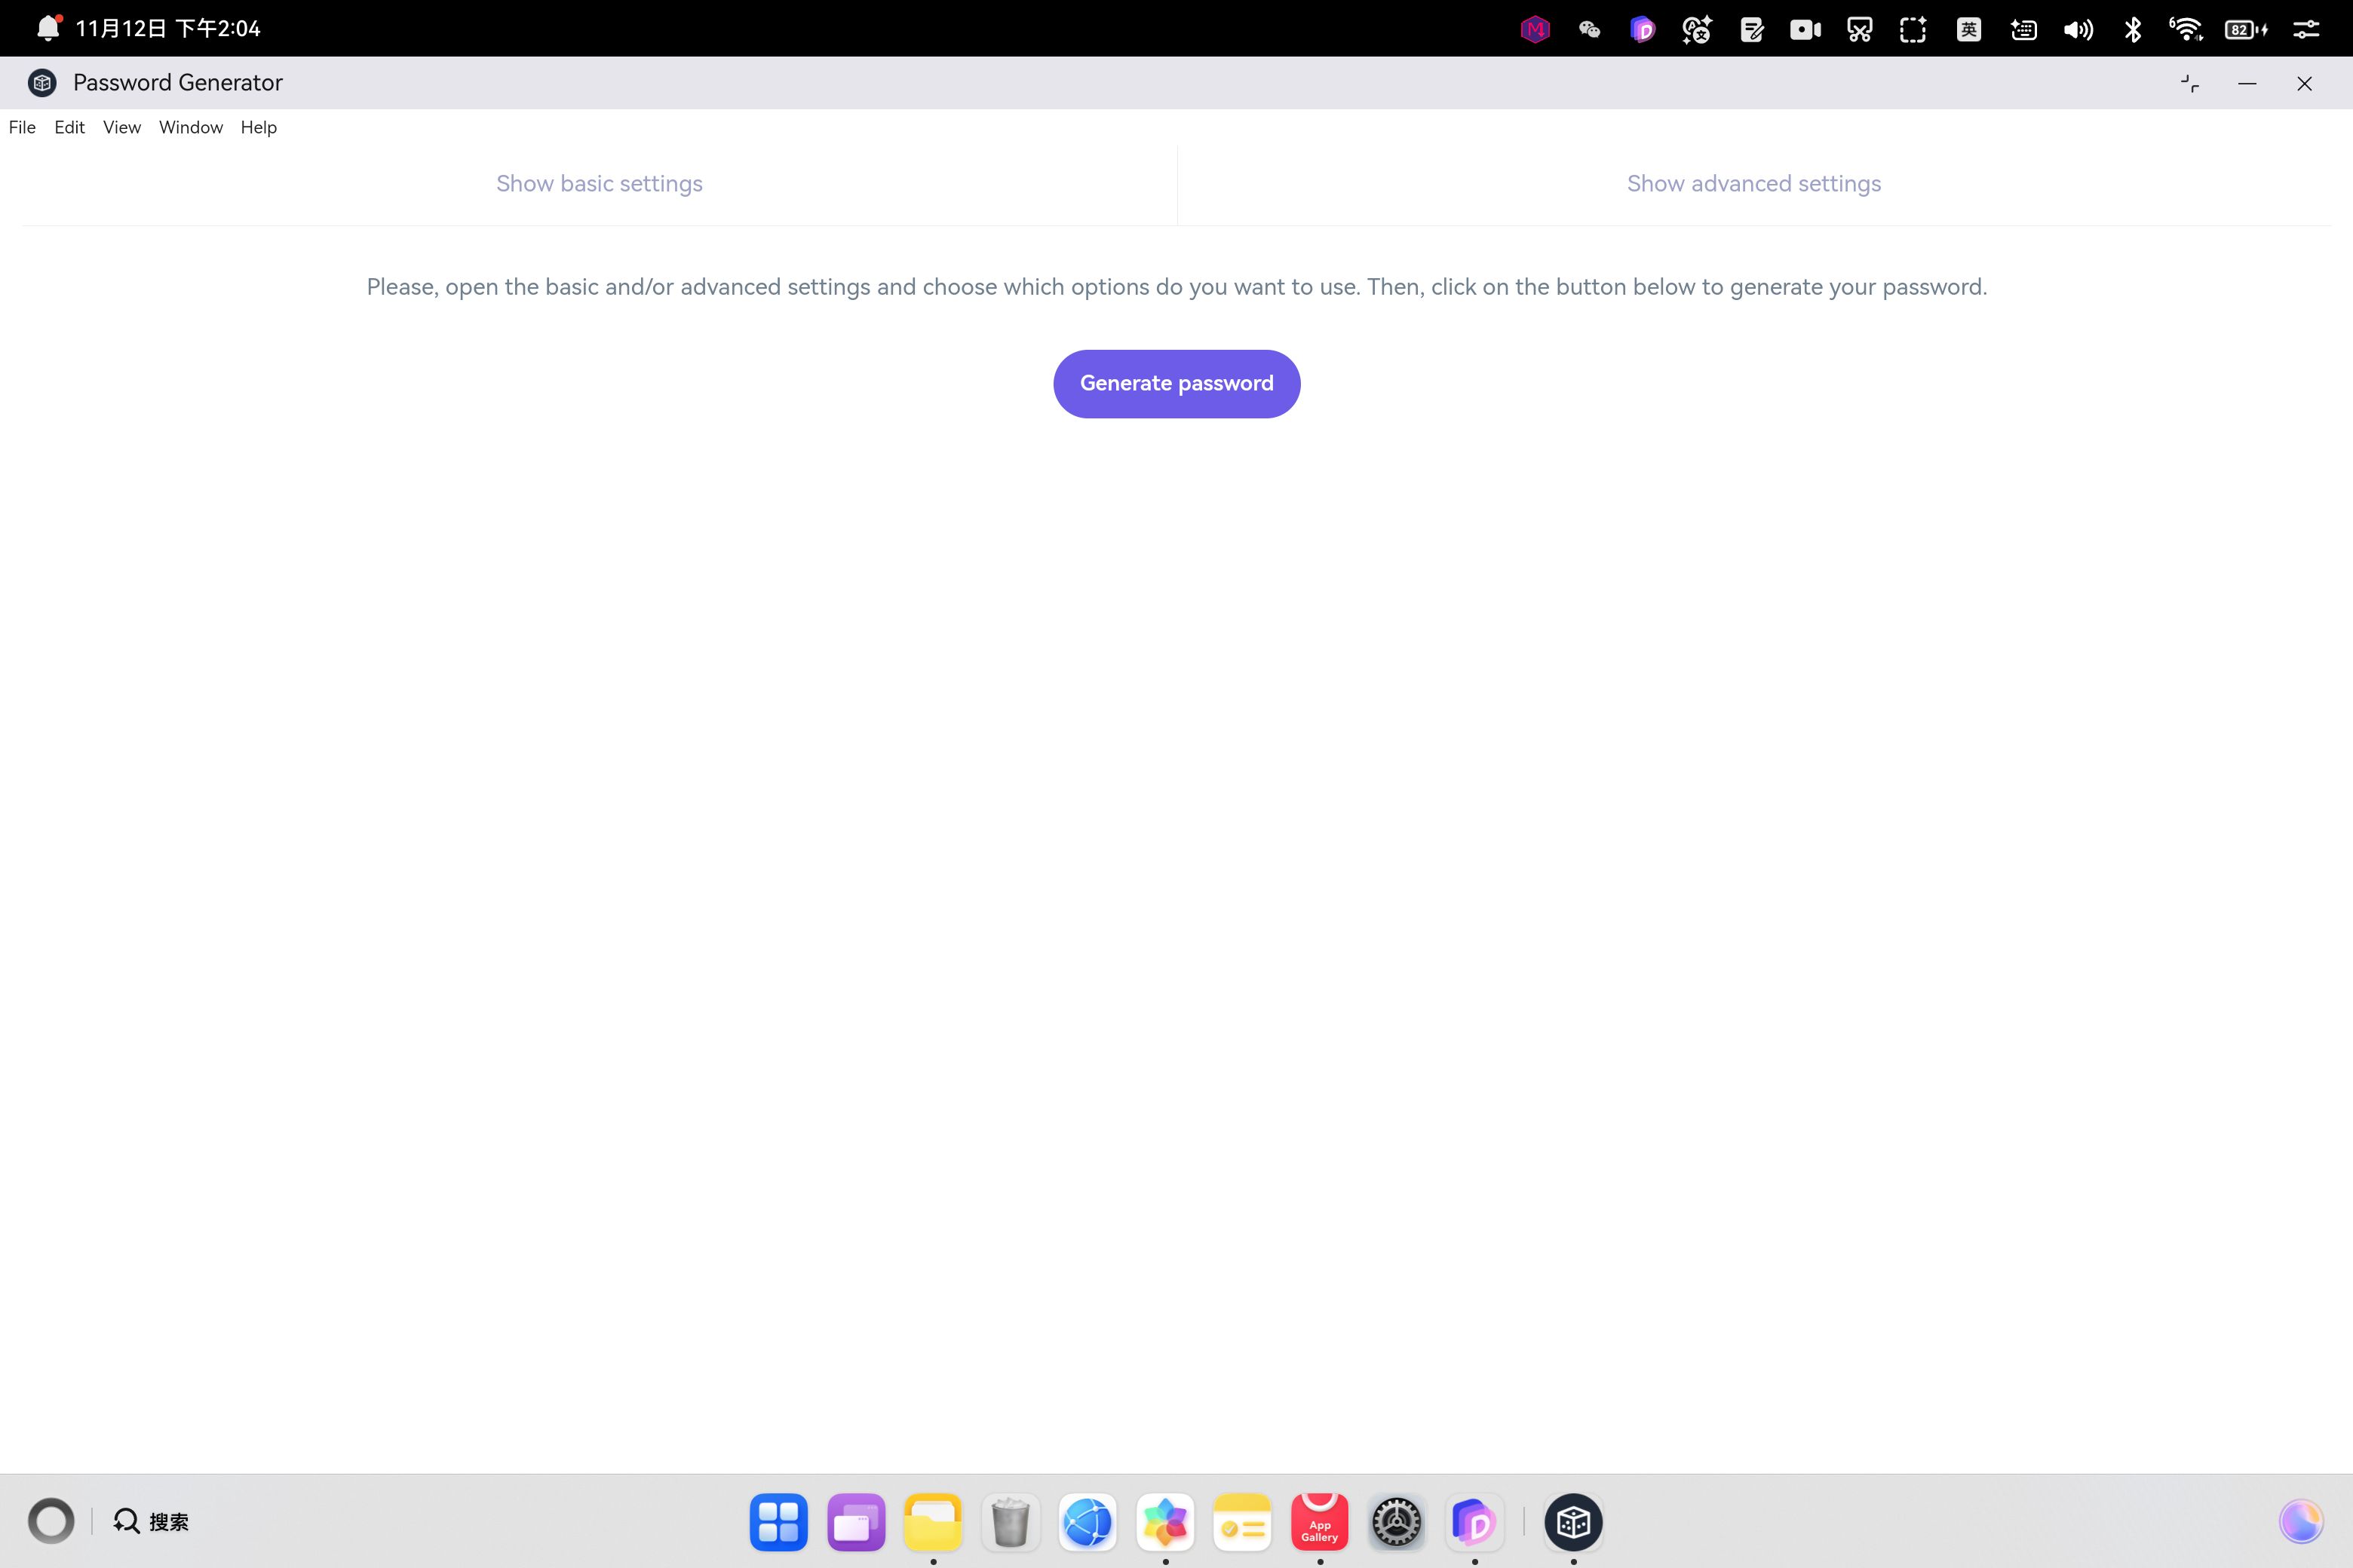
Task: Open the View menu
Action: [x=121, y=127]
